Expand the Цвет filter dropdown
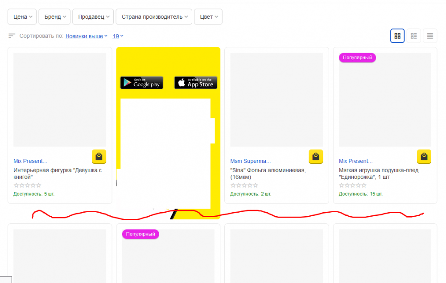Screen dimensions: 446x283 [x=208, y=17]
